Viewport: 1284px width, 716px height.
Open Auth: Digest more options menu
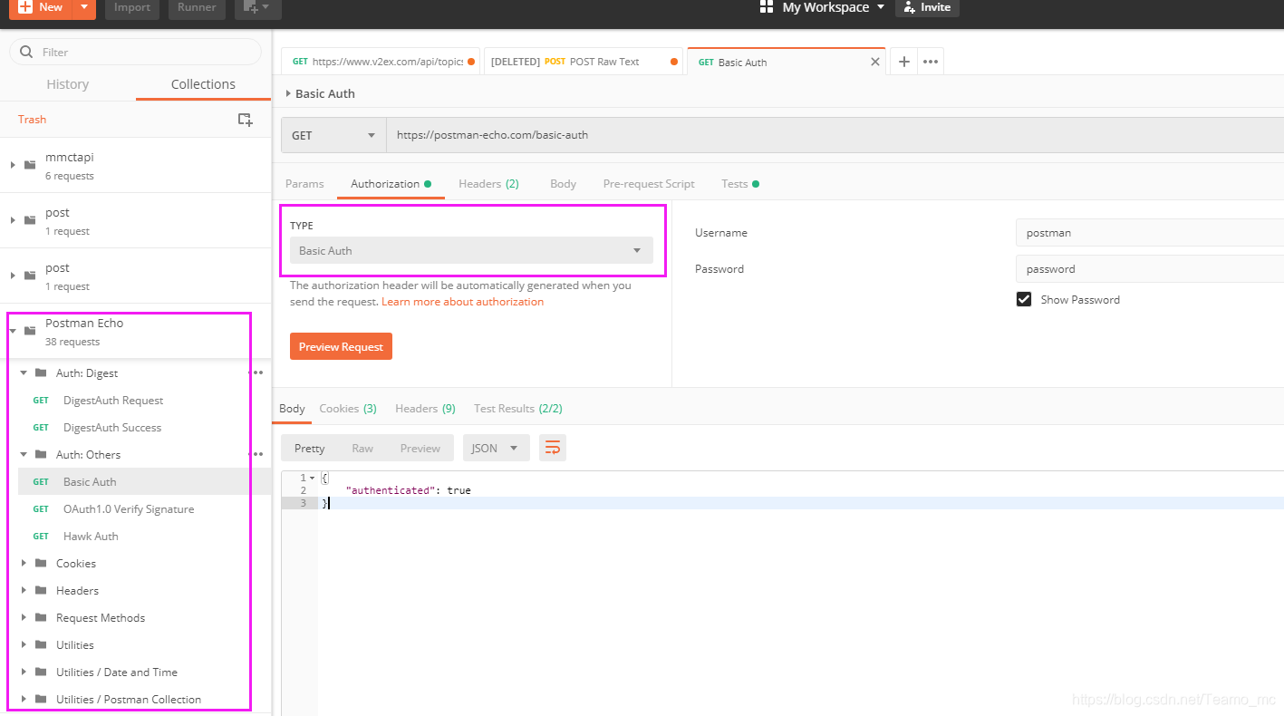(256, 373)
